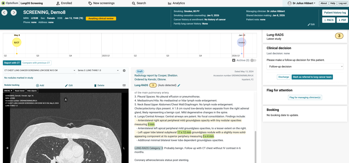Open the Analytics page

pyautogui.click(x=176, y=3)
